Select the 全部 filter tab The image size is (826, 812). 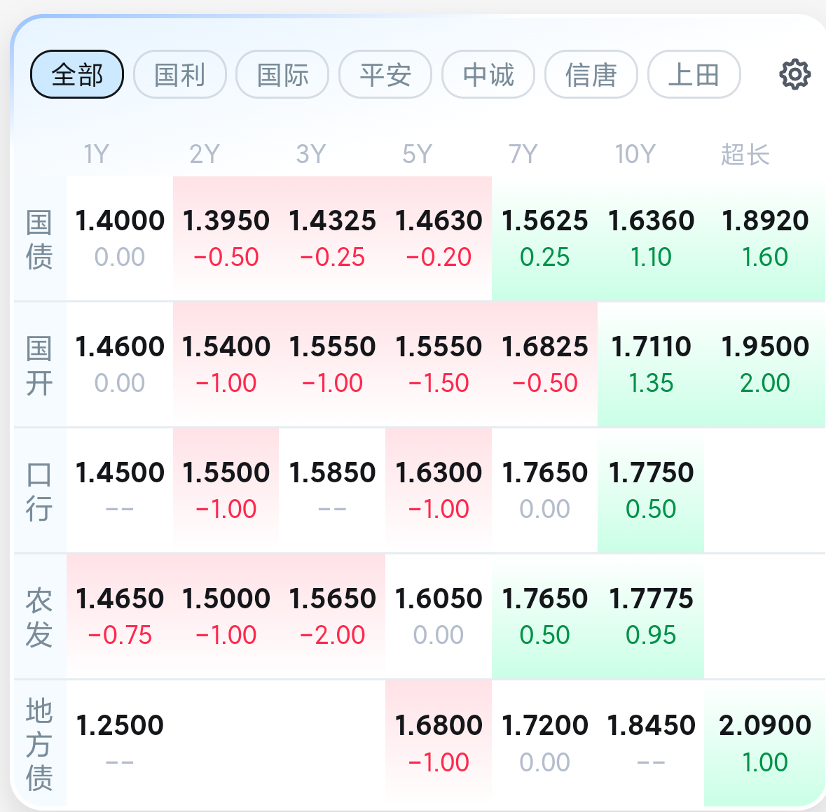pos(77,74)
